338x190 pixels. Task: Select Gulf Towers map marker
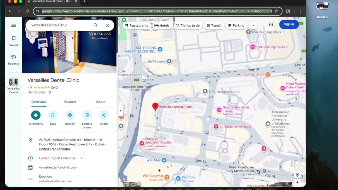click(x=169, y=61)
